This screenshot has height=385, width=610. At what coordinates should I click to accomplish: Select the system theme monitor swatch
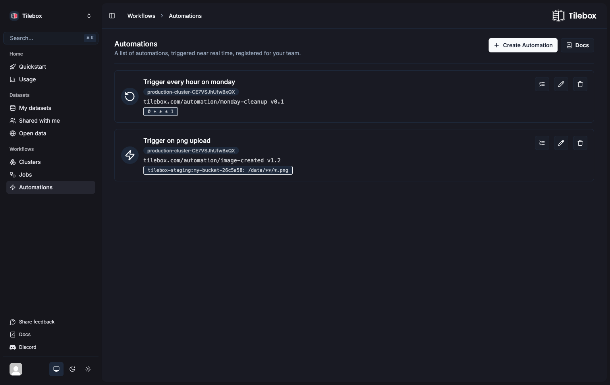[56, 369]
